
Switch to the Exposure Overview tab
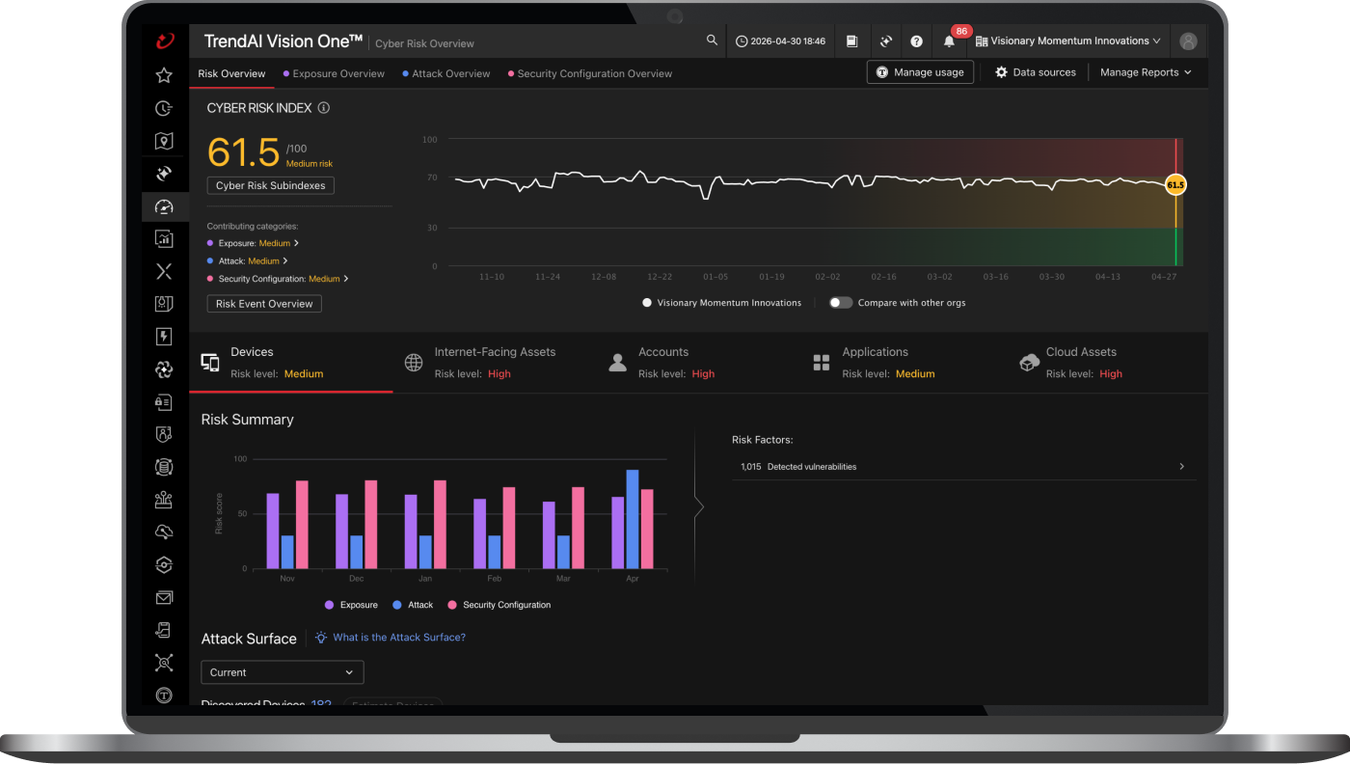(x=334, y=73)
